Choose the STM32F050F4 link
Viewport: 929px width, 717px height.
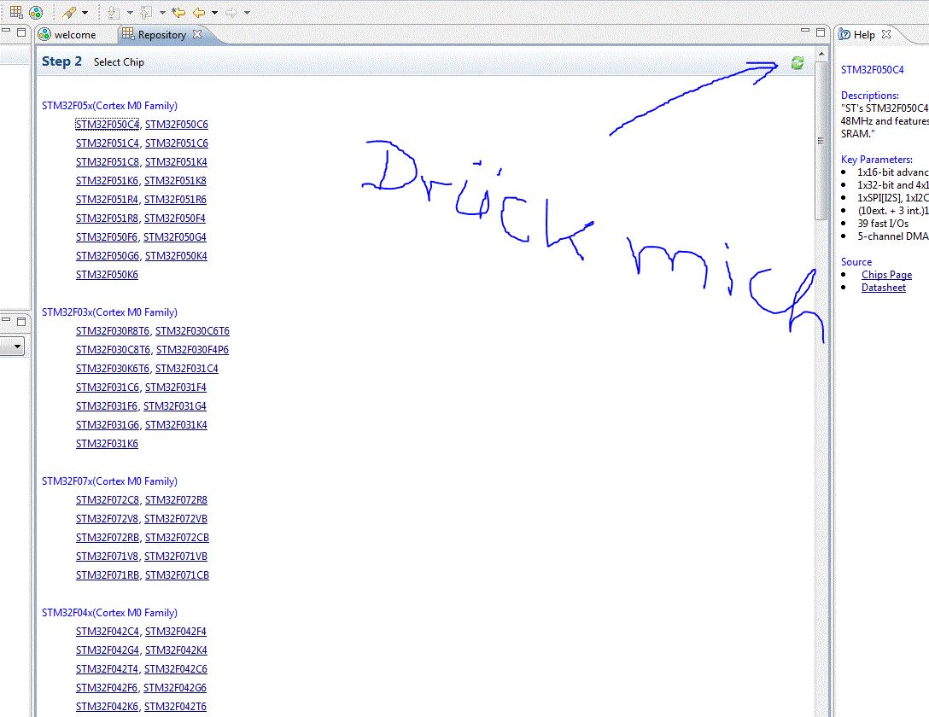click(x=175, y=219)
